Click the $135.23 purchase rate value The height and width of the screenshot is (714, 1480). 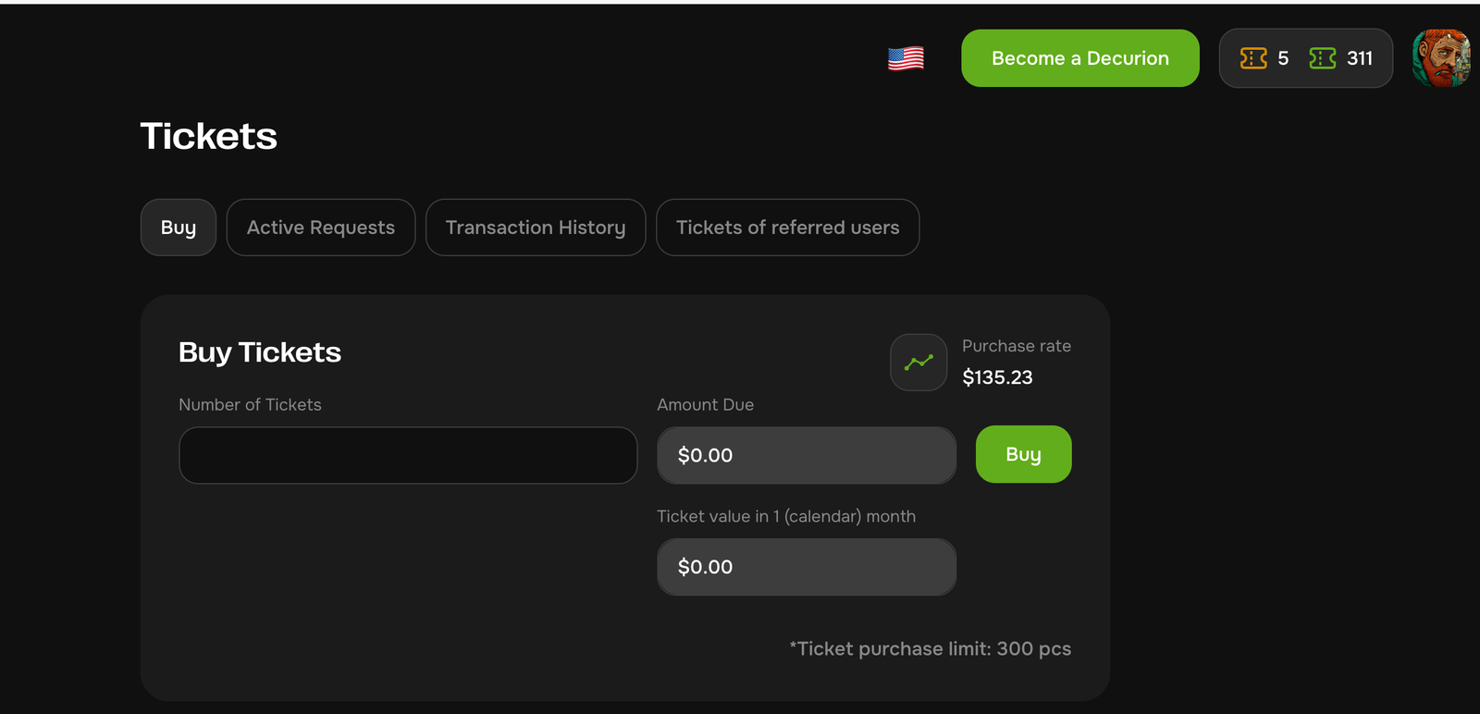point(997,377)
